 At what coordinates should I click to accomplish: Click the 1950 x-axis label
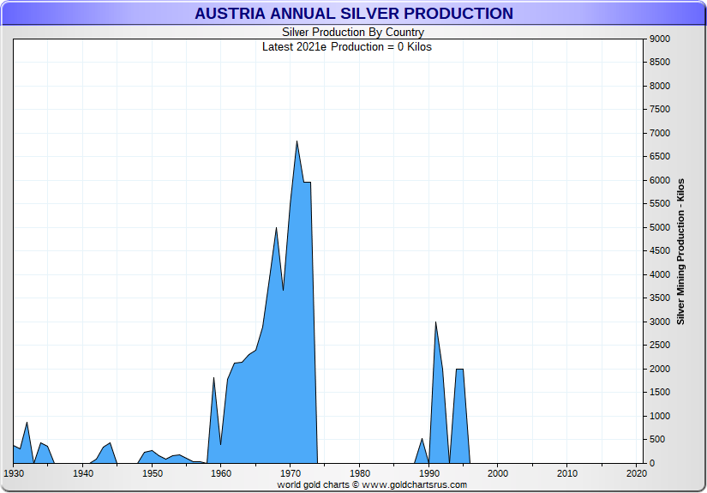pos(153,473)
